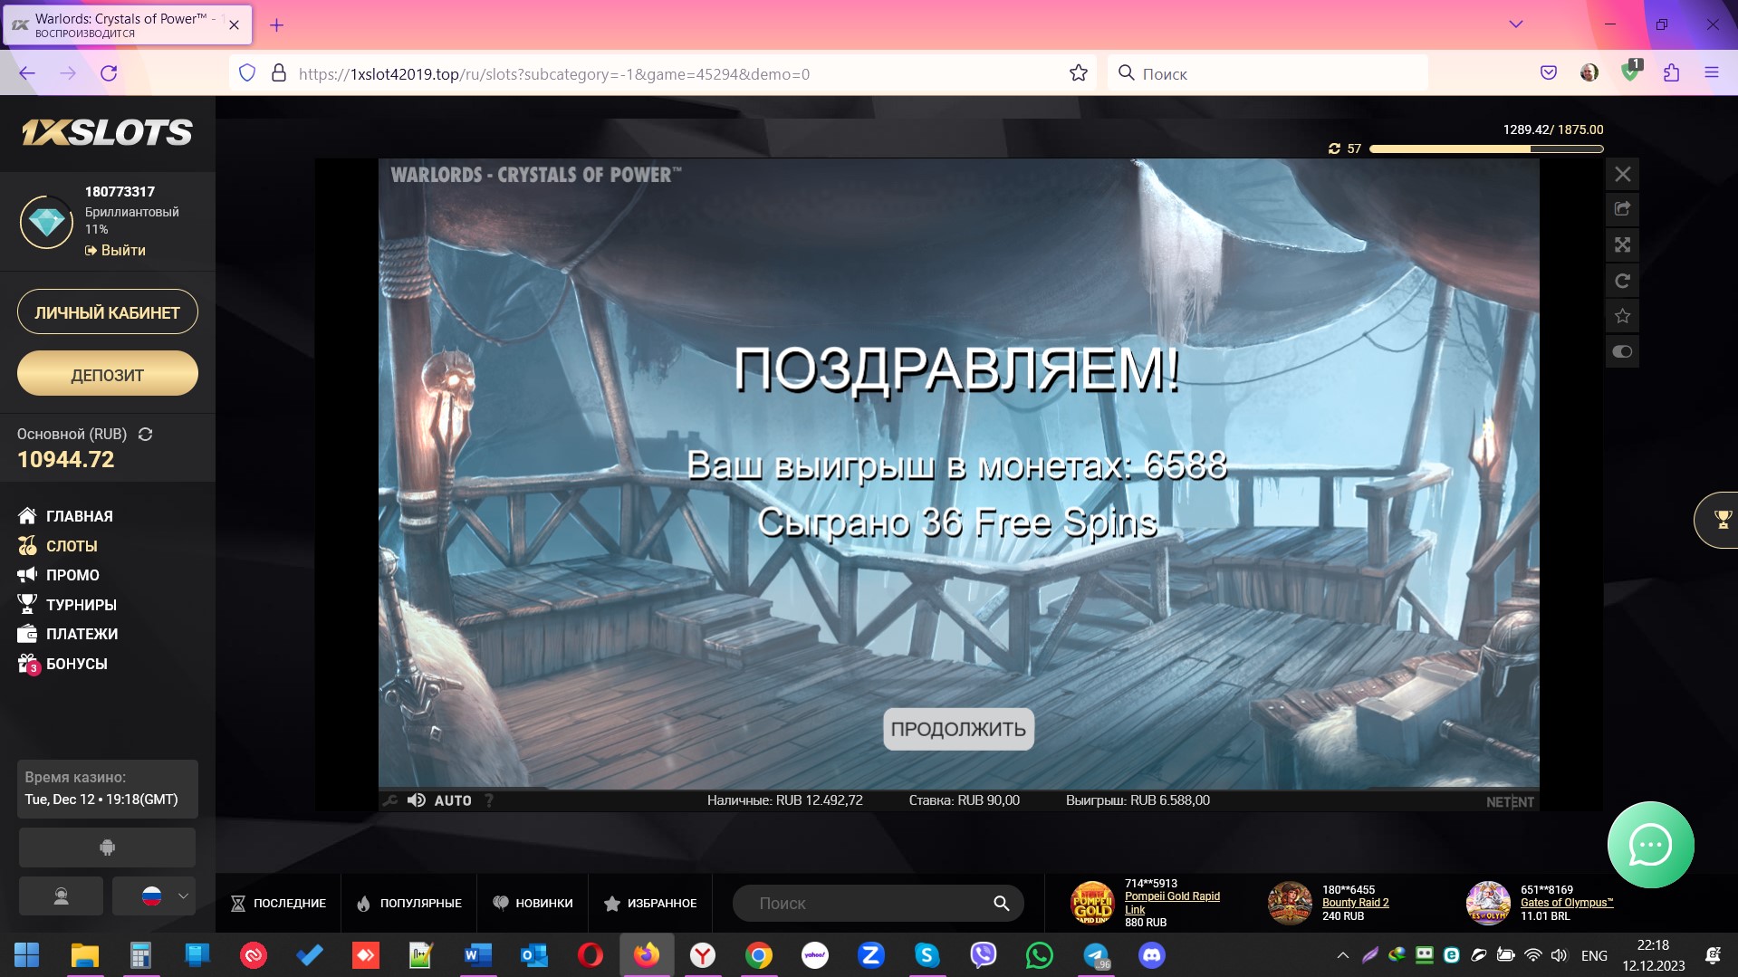Go back in browser history

(27, 73)
